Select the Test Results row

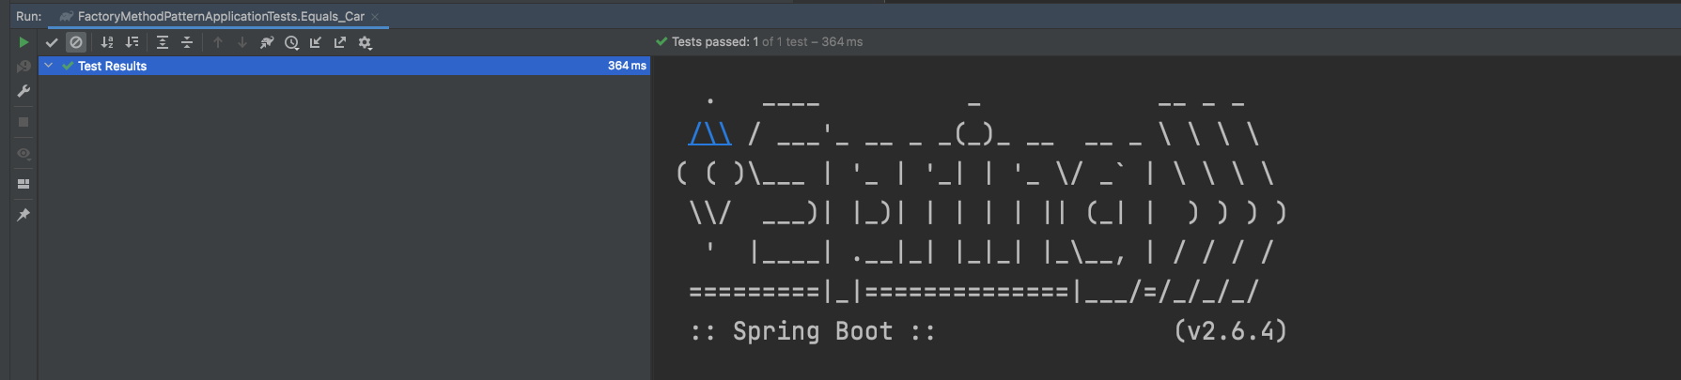point(344,66)
